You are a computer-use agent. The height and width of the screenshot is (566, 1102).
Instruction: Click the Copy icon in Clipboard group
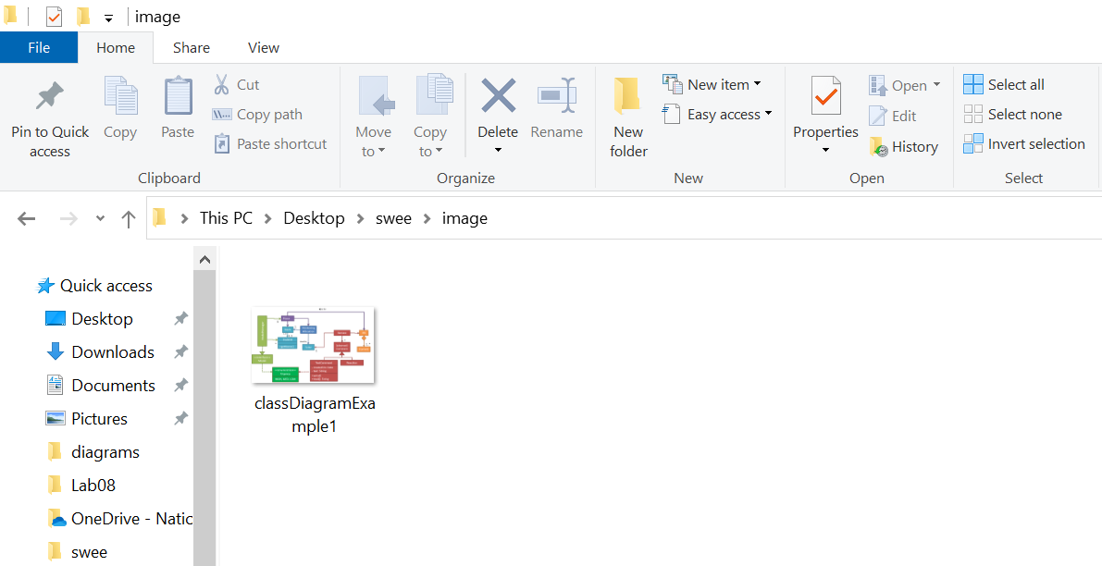click(120, 96)
